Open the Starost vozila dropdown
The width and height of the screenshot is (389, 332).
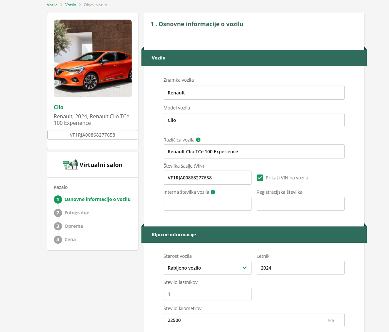tap(207, 268)
